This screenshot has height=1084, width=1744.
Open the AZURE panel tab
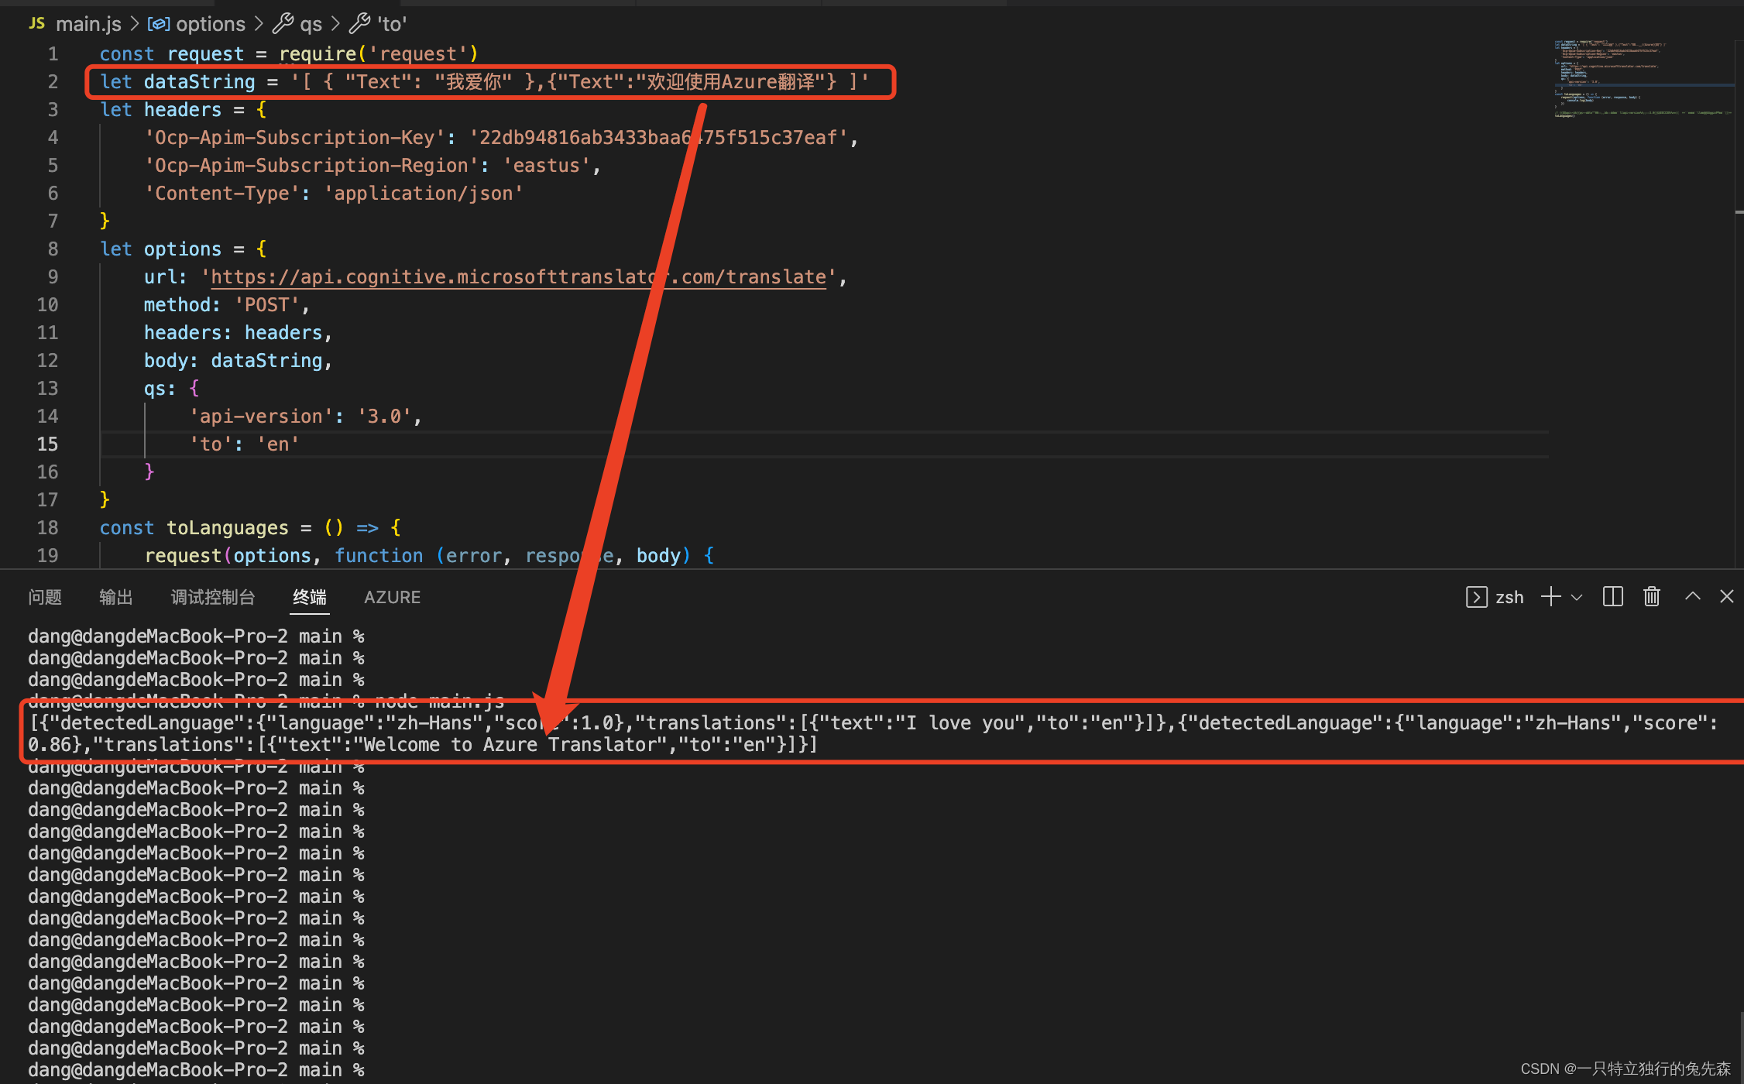tap(393, 597)
